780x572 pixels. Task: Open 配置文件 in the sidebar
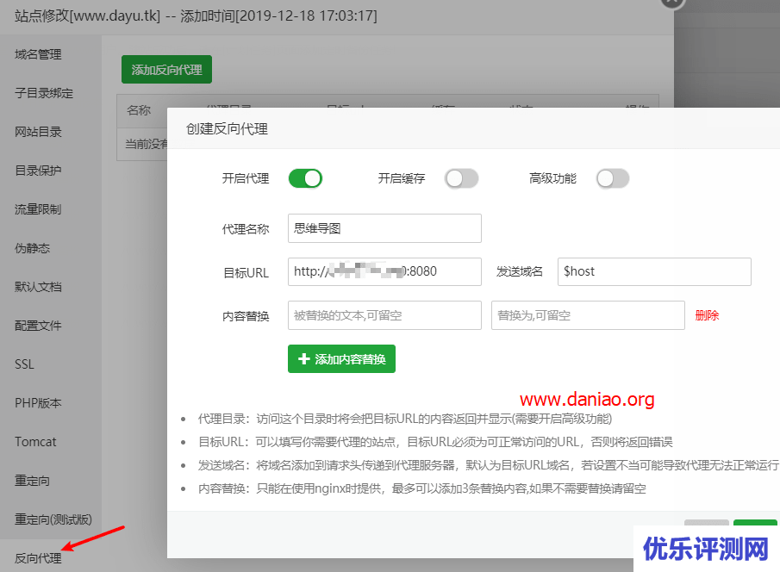click(x=38, y=326)
